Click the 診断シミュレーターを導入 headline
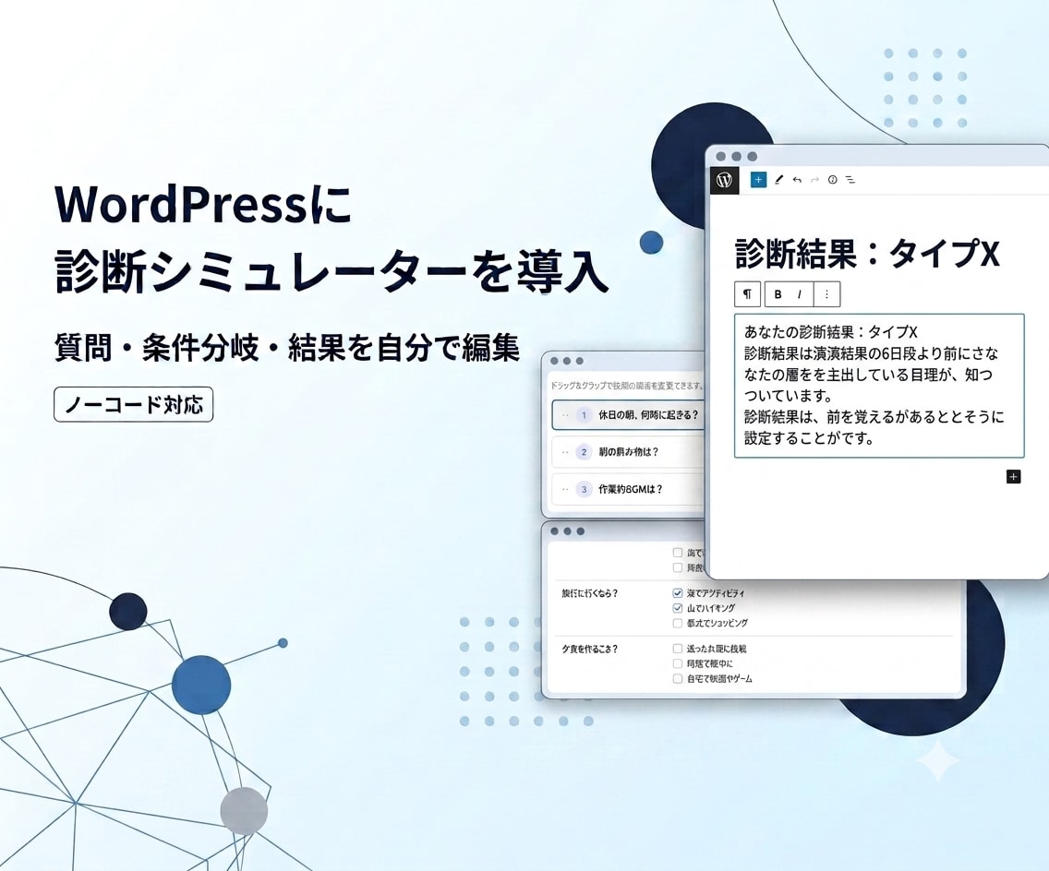The width and height of the screenshot is (1049, 871). [332, 271]
